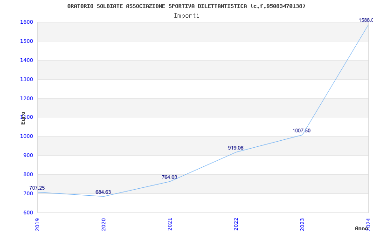Click the data label 919.06
Image resolution: width=373 pixels, height=233 pixels.
(x=235, y=148)
